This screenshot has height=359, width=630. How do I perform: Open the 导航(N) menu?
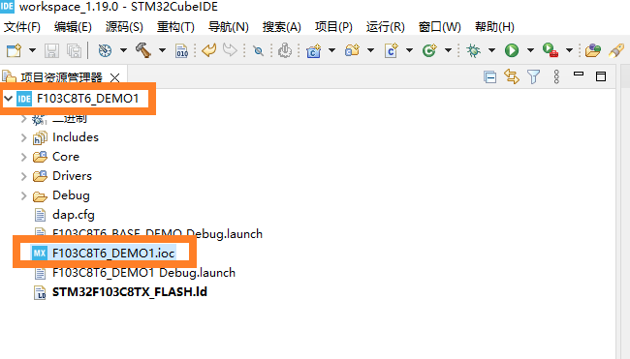228,27
